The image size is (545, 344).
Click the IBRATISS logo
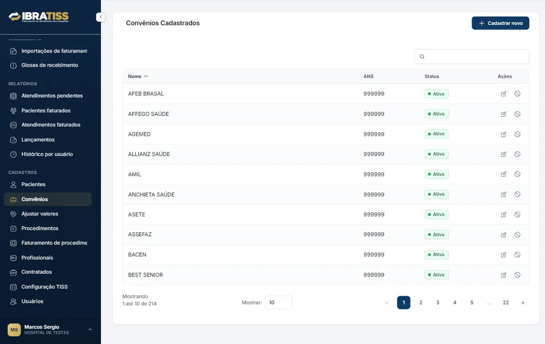pyautogui.click(x=39, y=17)
